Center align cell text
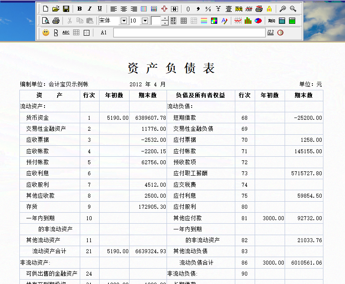Screen dimensions: 345x284 (124, 9)
